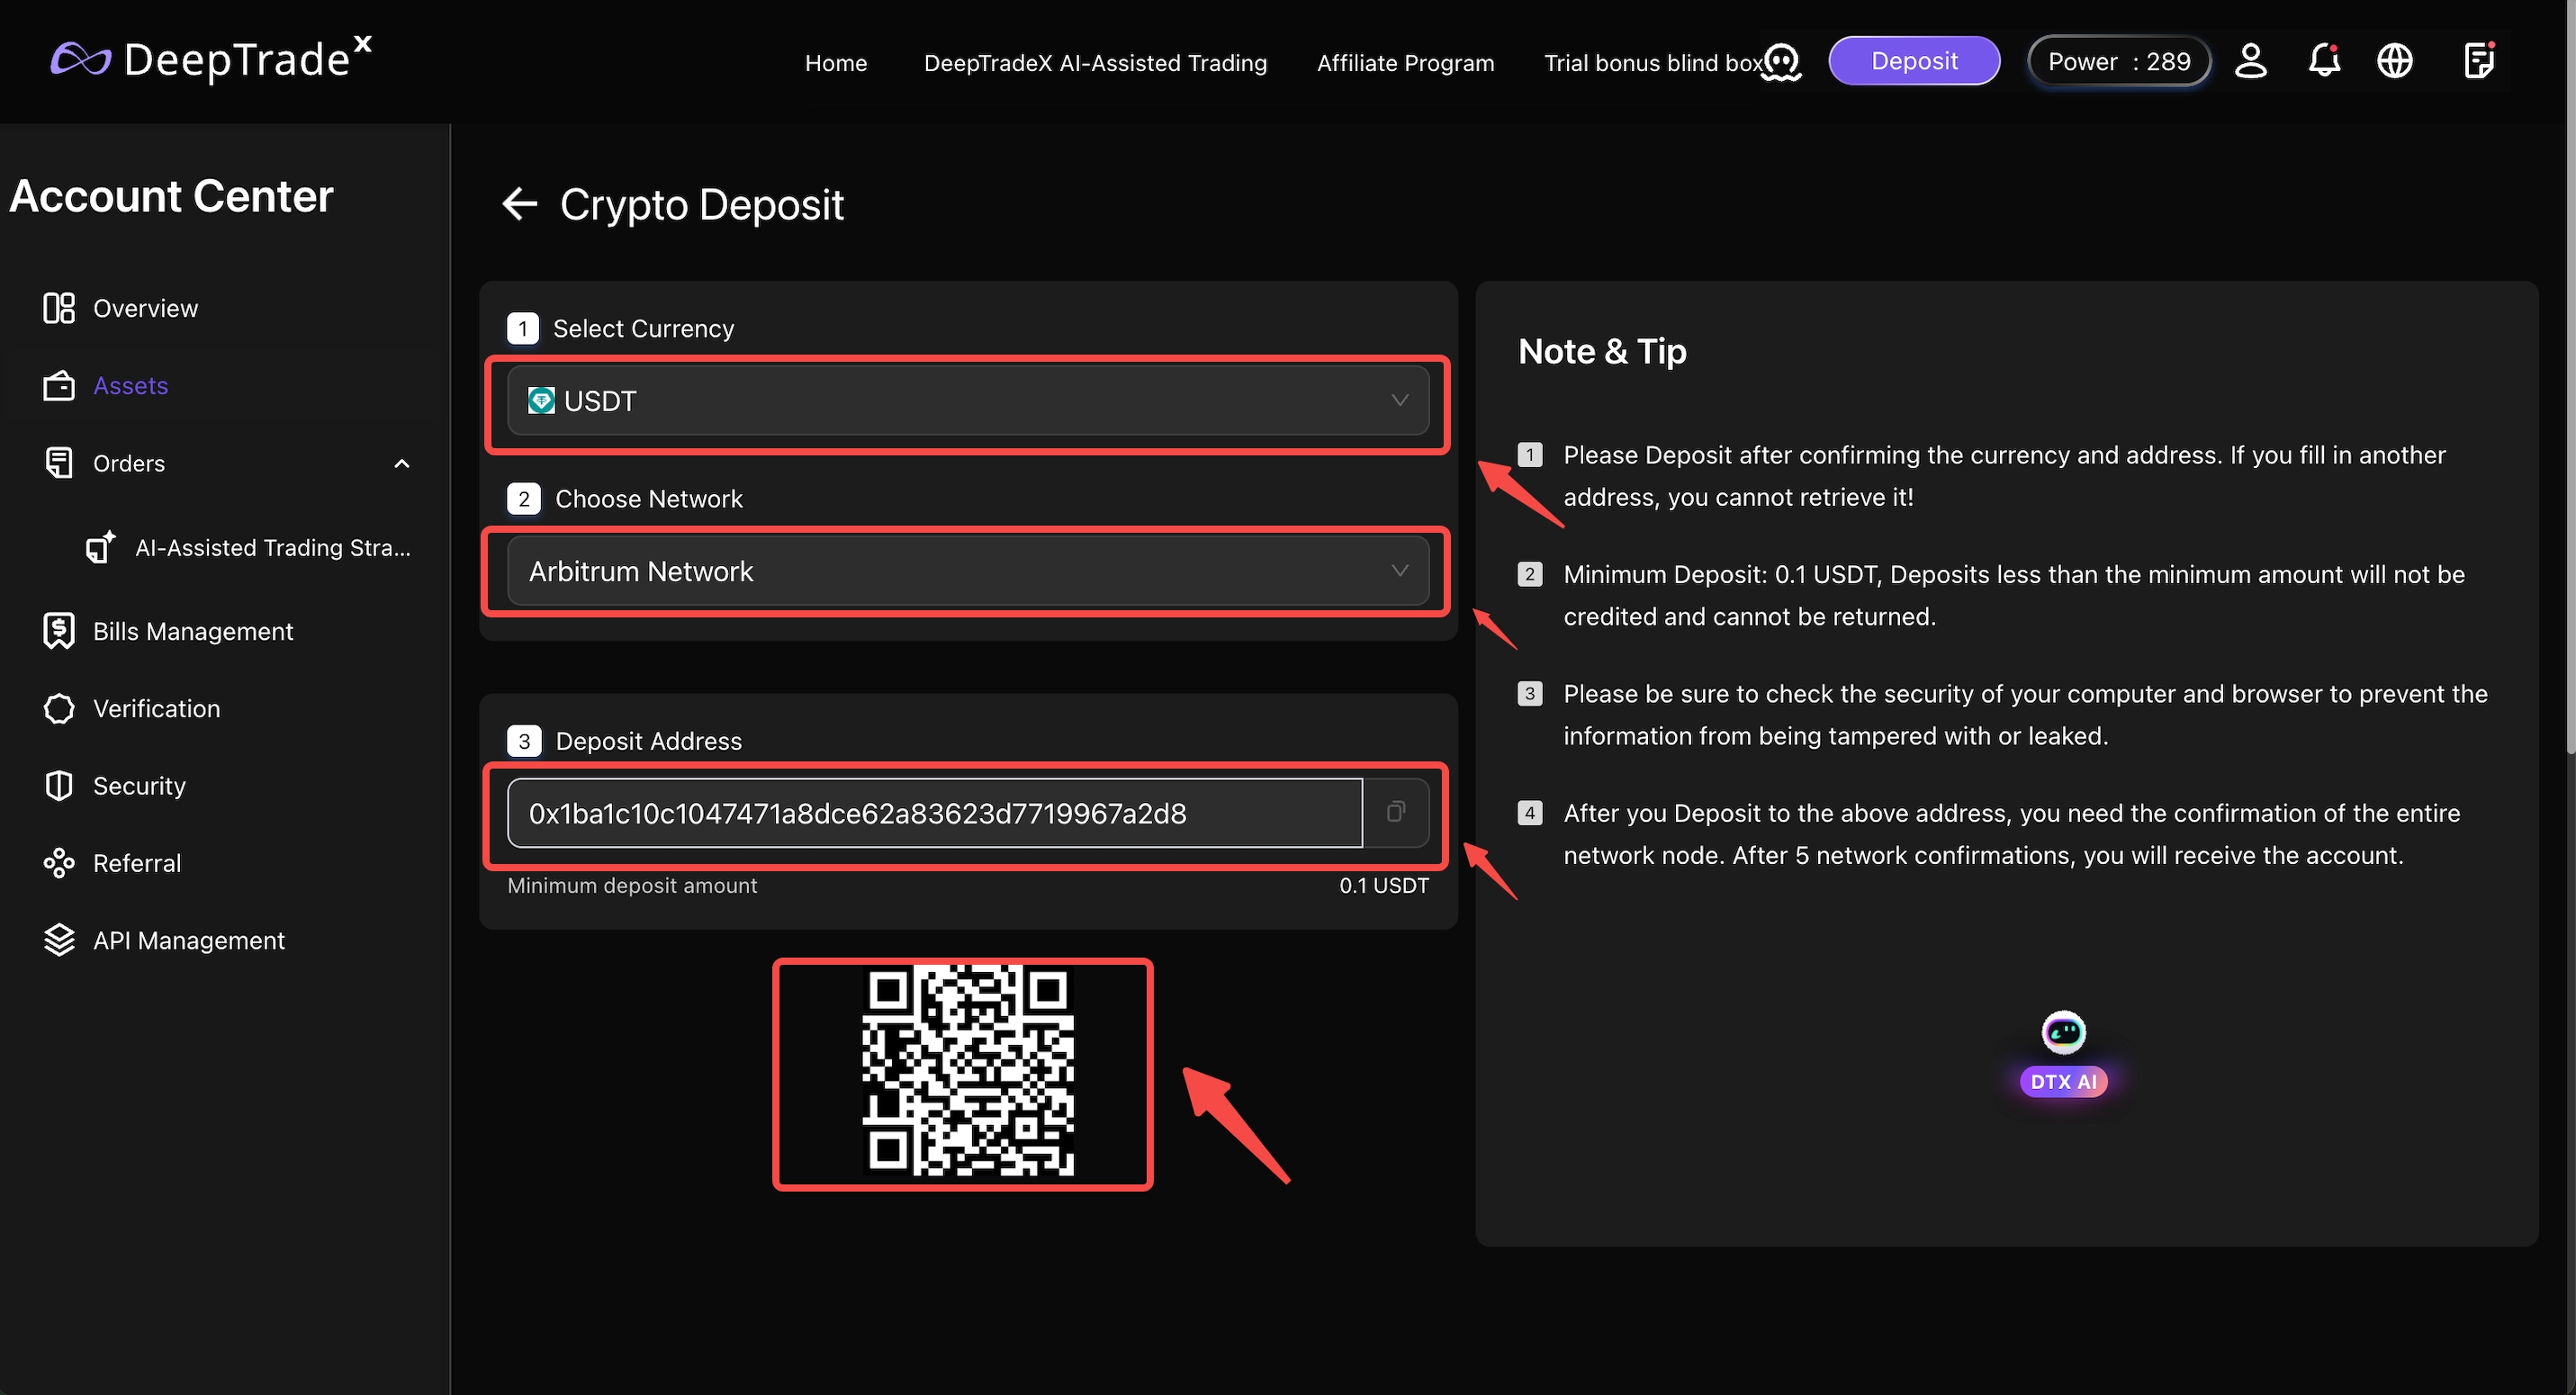Screen dimensions: 2576x1395
Task: Click the Assets wallet icon
Action: [x=59, y=386]
